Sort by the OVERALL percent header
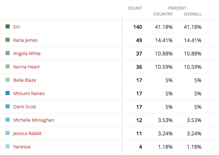Screen dimensions: 219x155 pos(193,14)
